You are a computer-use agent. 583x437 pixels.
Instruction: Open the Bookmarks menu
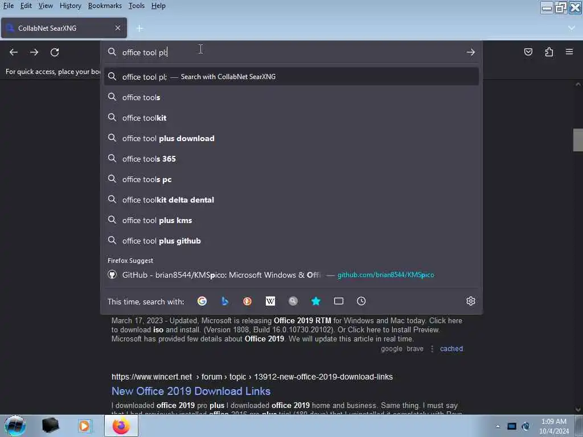(105, 6)
